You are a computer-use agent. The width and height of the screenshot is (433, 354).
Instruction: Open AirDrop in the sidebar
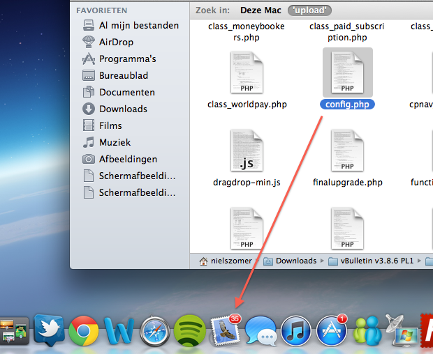[x=116, y=42]
